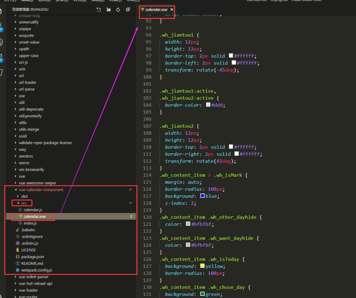This screenshot has height=298, width=356.
Task: Open the README.md file
Action: point(32,263)
